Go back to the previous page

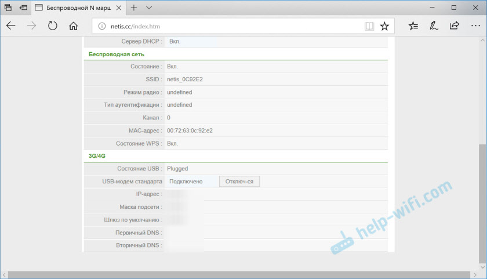(x=12, y=26)
